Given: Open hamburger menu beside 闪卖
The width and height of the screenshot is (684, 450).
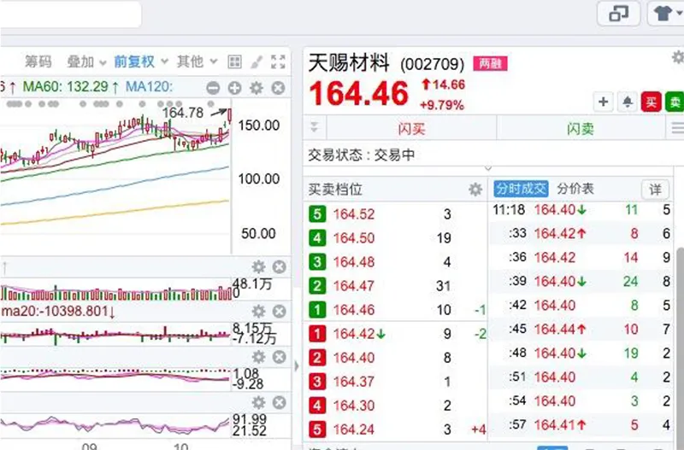Looking at the screenshot, I should pyautogui.click(x=677, y=128).
